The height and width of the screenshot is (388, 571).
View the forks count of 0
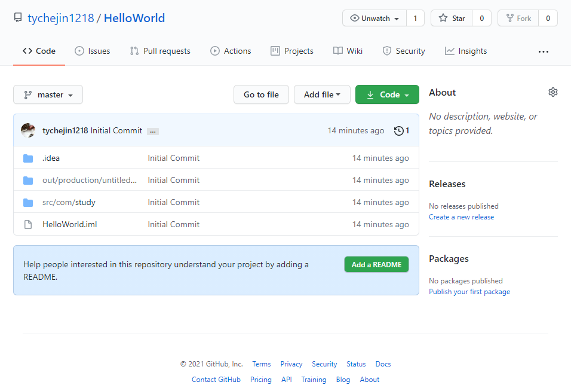click(548, 18)
